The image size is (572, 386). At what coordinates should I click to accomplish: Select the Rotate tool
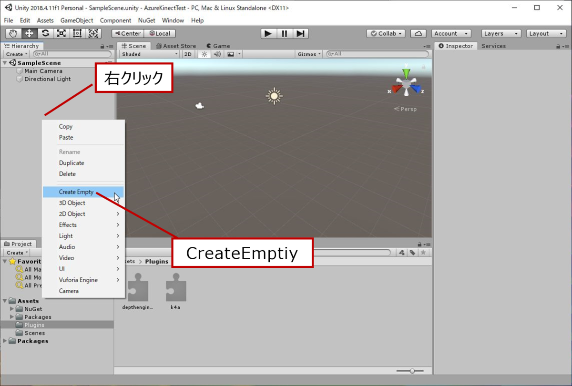click(45, 33)
